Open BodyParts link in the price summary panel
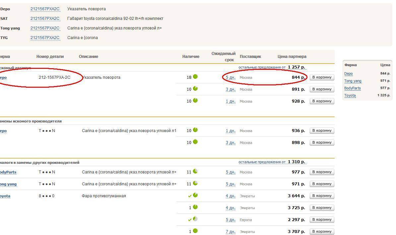The height and width of the screenshot is (235, 396). pyautogui.click(x=352, y=88)
